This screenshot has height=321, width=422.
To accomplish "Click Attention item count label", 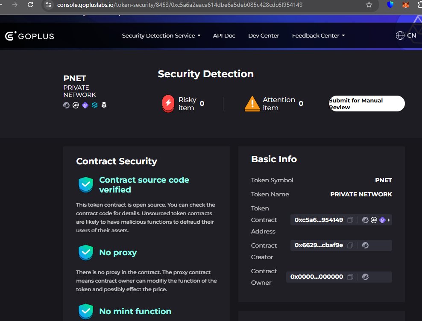I will 279,104.
